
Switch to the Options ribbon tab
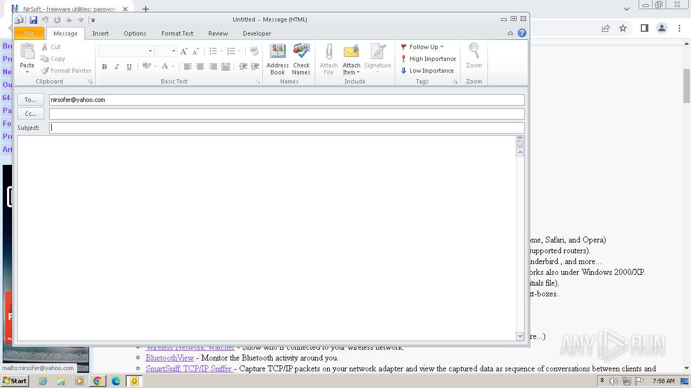pyautogui.click(x=135, y=33)
